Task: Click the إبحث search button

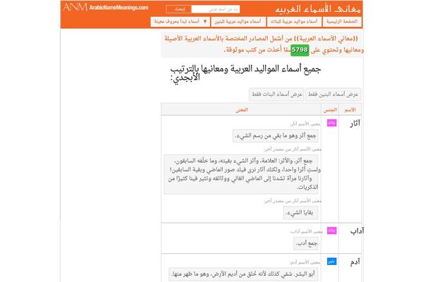Action: click(179, 9)
